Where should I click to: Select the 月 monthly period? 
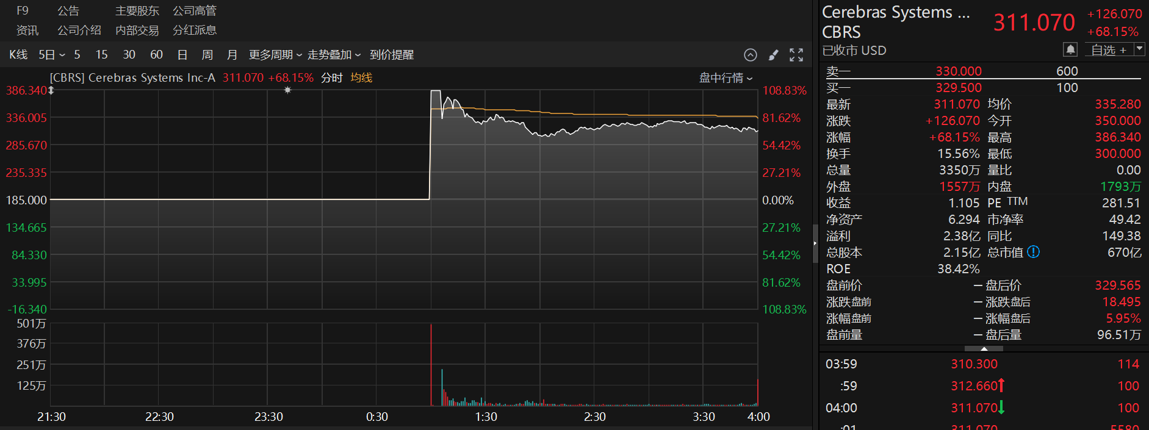[x=232, y=55]
